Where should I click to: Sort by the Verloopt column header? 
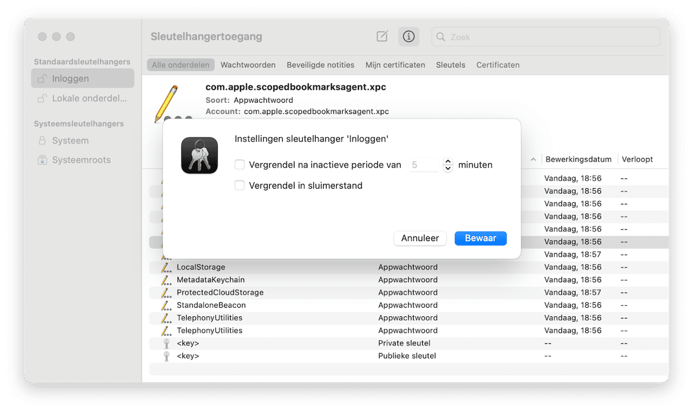point(637,160)
